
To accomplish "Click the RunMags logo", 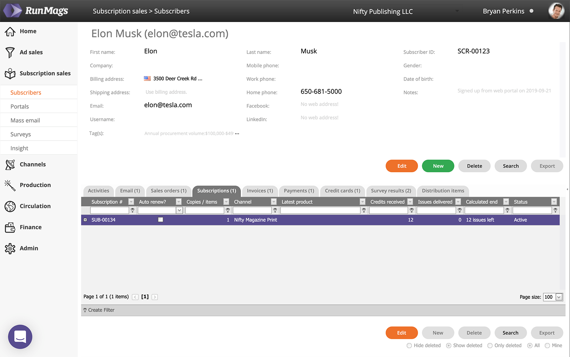I will 36,11.
